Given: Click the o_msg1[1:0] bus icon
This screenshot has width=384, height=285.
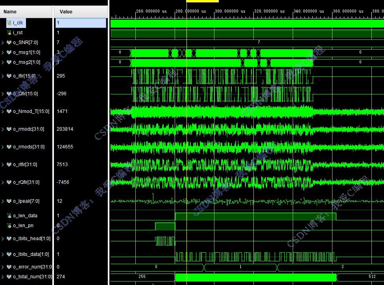Looking at the screenshot, I should [9, 52].
